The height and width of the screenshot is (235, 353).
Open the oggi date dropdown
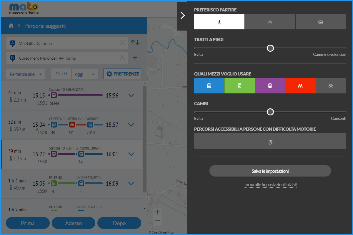click(x=84, y=74)
